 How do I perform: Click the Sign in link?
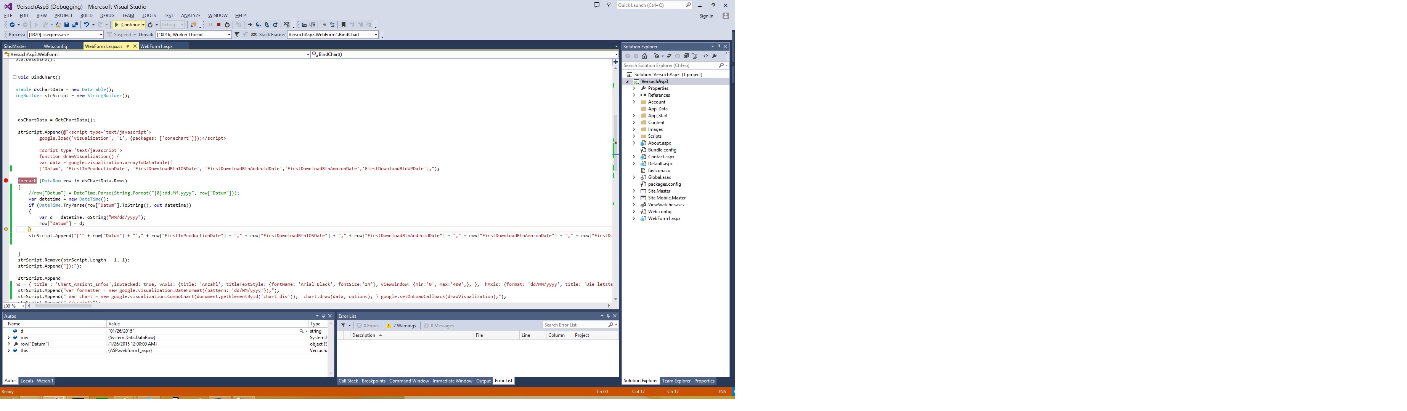point(706,16)
